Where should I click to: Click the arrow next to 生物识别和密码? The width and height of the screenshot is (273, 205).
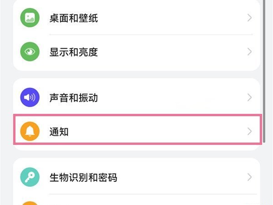(249, 177)
